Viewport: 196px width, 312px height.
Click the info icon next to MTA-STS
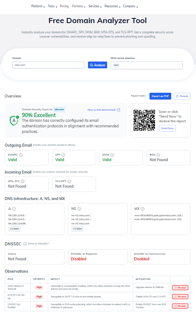pos(23,181)
